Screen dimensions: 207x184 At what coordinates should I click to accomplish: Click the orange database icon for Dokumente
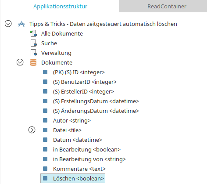pos(33,62)
